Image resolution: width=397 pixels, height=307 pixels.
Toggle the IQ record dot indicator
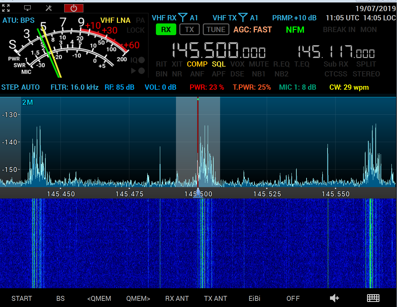(142, 60)
